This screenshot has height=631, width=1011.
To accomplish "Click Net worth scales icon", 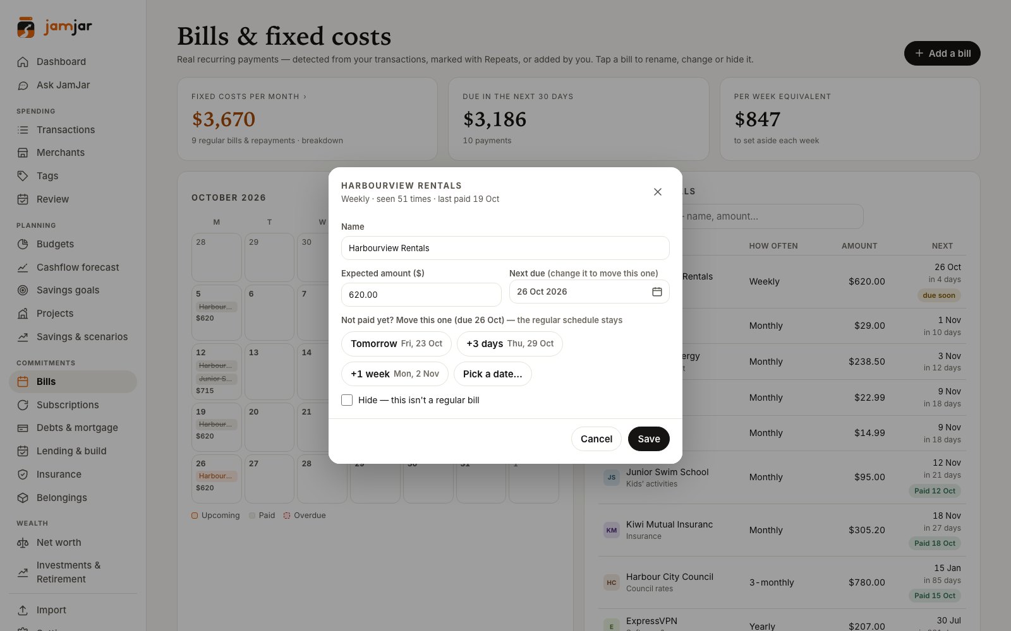I will point(23,543).
